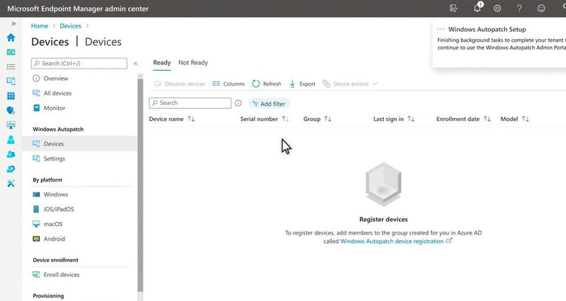Open iOS/iPadOS platform menu item
Image resolution: width=566 pixels, height=301 pixels.
point(59,209)
